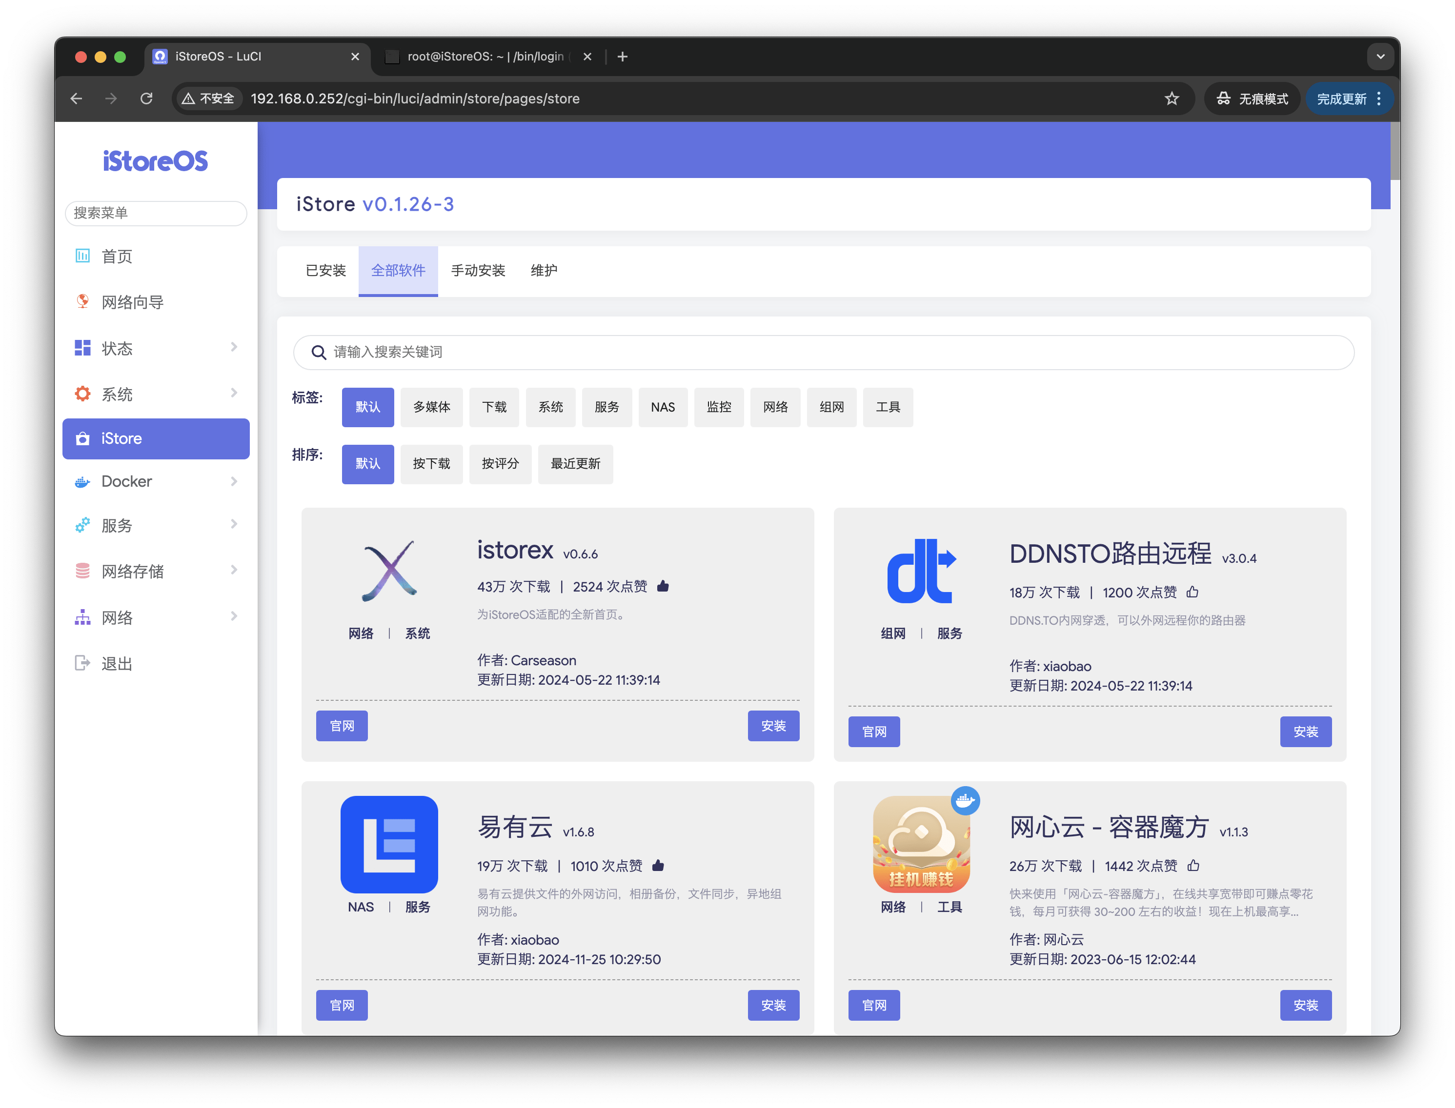Expand the Docker sidebar menu
Viewport: 1455px width, 1108px height.
pyautogui.click(x=234, y=481)
